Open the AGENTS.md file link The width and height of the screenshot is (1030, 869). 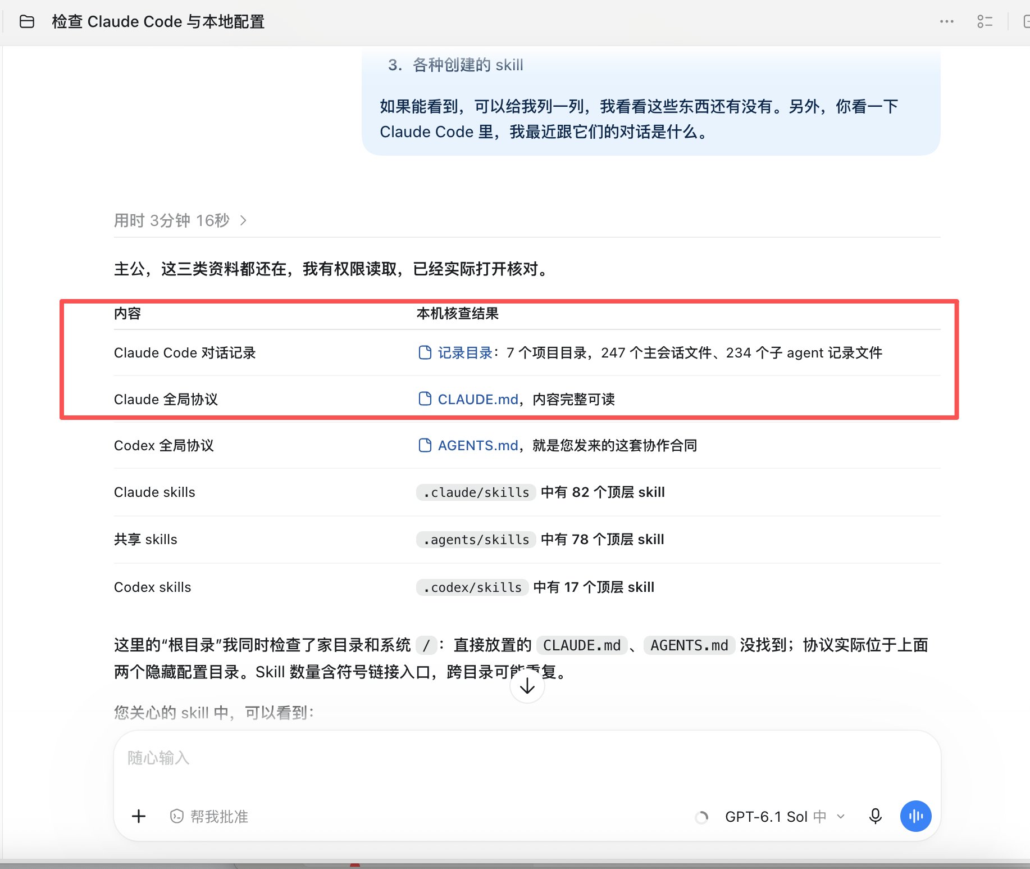(x=478, y=445)
